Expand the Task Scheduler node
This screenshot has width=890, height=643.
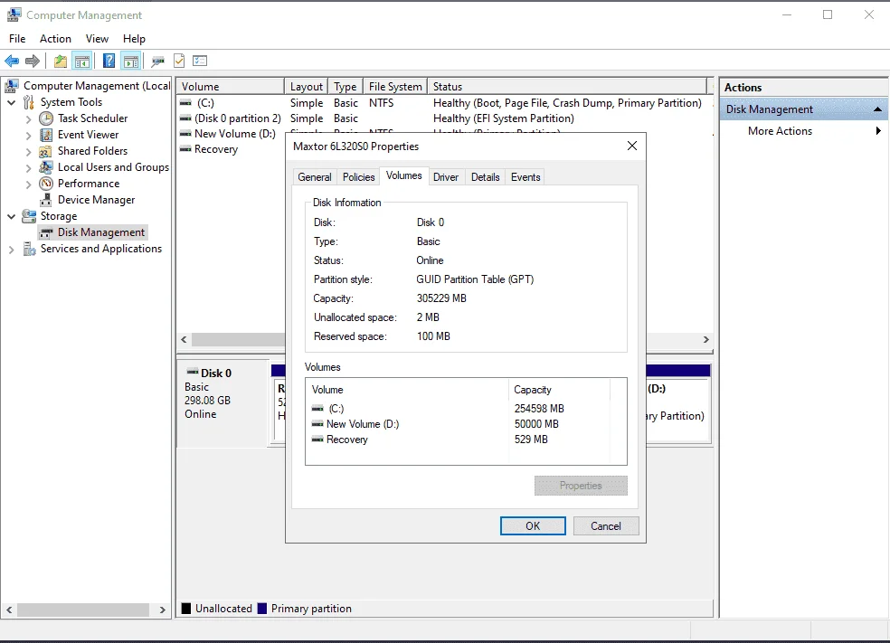point(28,119)
